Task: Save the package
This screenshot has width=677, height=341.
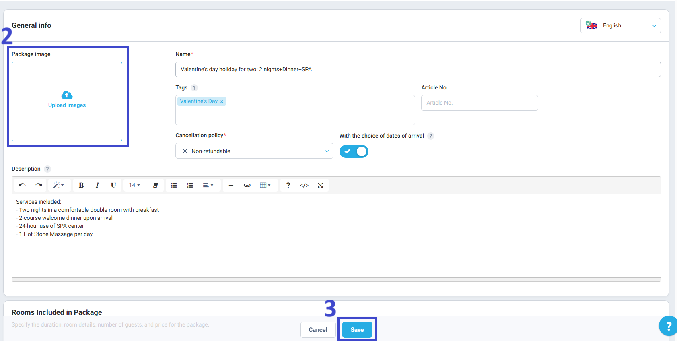Action: point(357,330)
